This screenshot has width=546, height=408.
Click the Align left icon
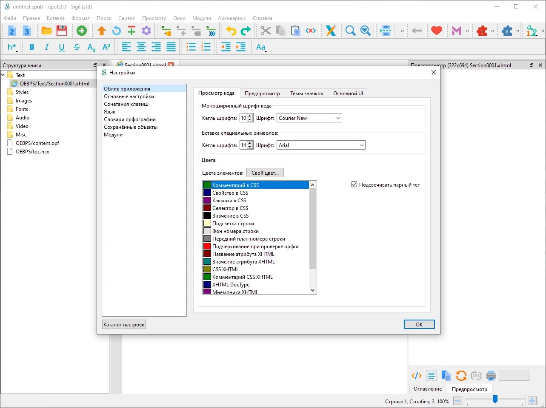click(126, 47)
